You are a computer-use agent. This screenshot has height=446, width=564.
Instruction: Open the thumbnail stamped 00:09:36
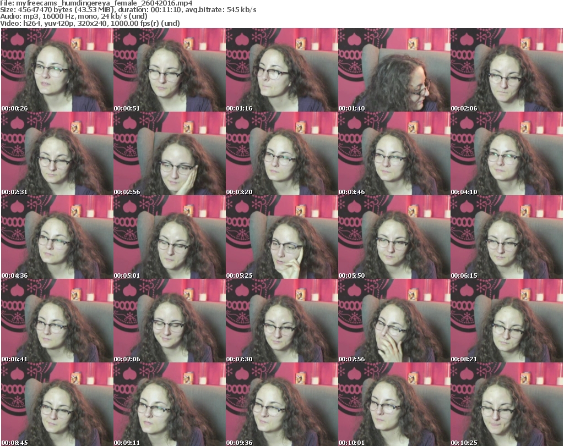point(281,404)
